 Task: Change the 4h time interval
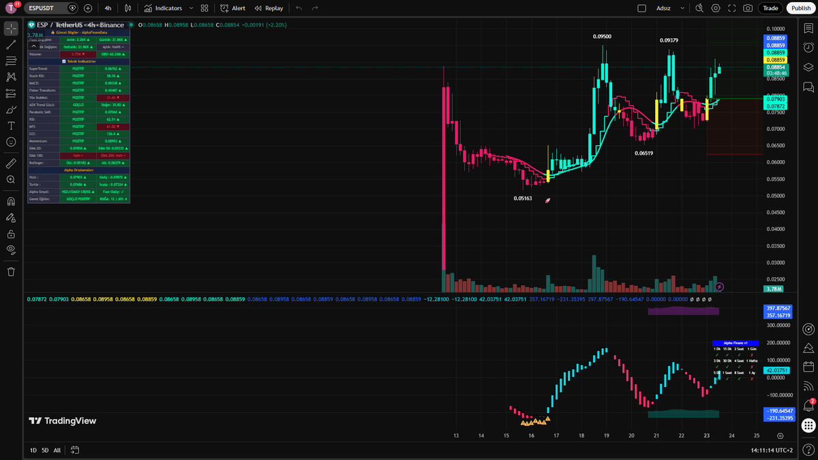coord(108,8)
